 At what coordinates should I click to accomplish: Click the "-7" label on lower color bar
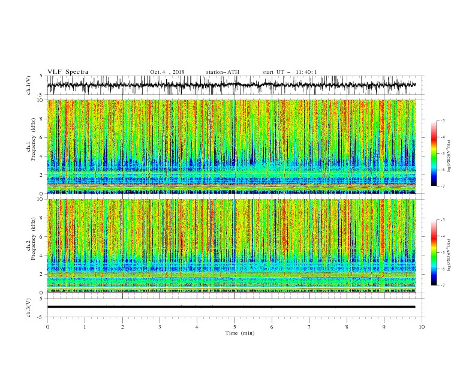(x=443, y=285)
